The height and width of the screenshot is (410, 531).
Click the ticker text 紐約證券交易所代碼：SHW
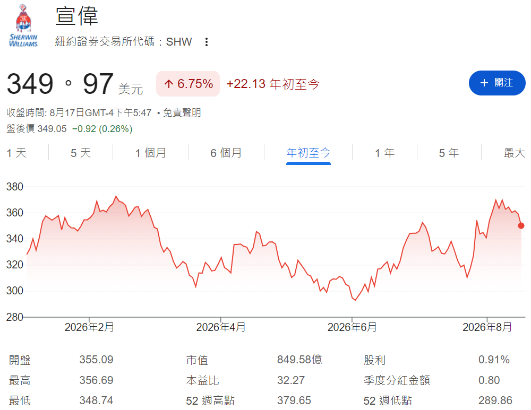[123, 41]
